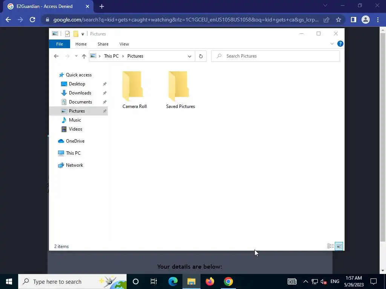Open the File menu in Explorer
The height and width of the screenshot is (289, 386).
[x=60, y=44]
